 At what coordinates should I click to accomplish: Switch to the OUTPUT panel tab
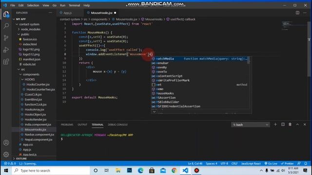(x=82, y=124)
